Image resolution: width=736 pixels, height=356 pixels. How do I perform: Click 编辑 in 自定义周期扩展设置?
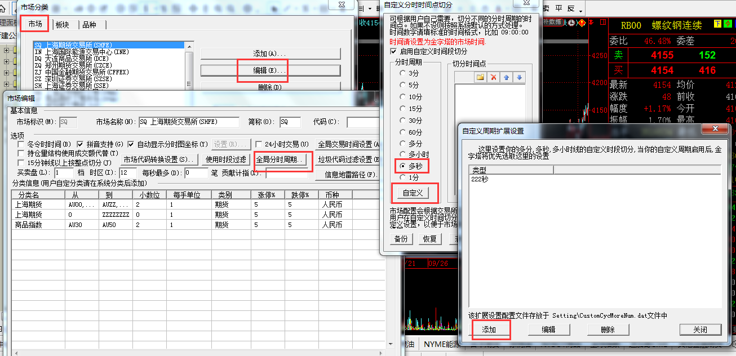(x=548, y=330)
